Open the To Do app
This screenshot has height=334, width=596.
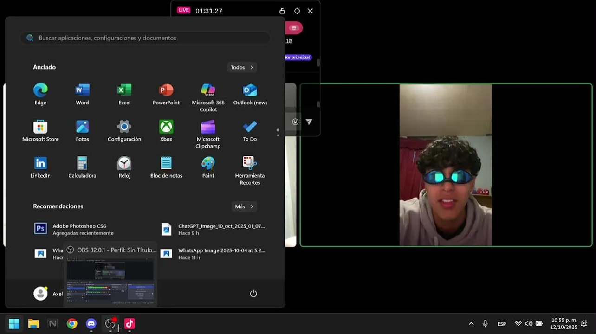(x=250, y=131)
